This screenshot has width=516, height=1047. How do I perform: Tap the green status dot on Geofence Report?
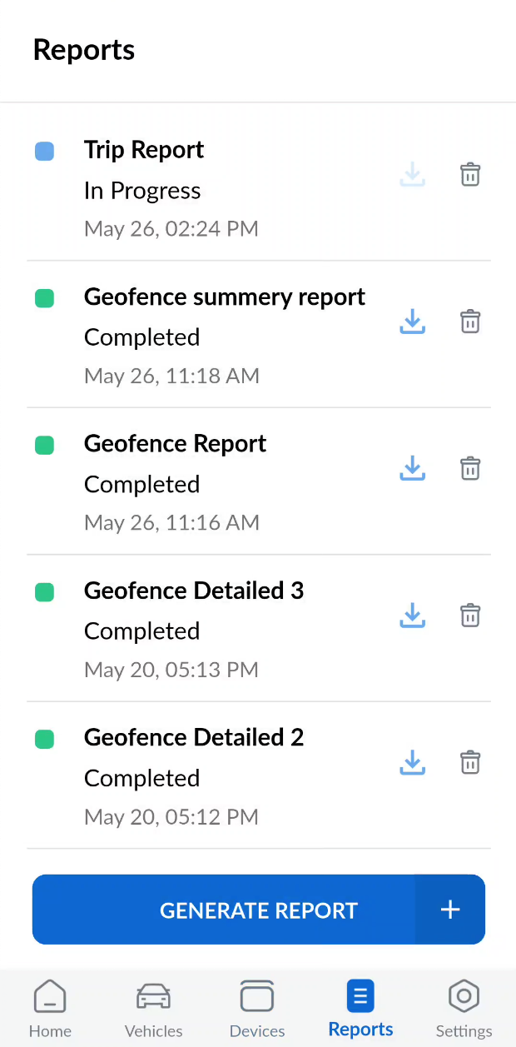[x=44, y=445]
